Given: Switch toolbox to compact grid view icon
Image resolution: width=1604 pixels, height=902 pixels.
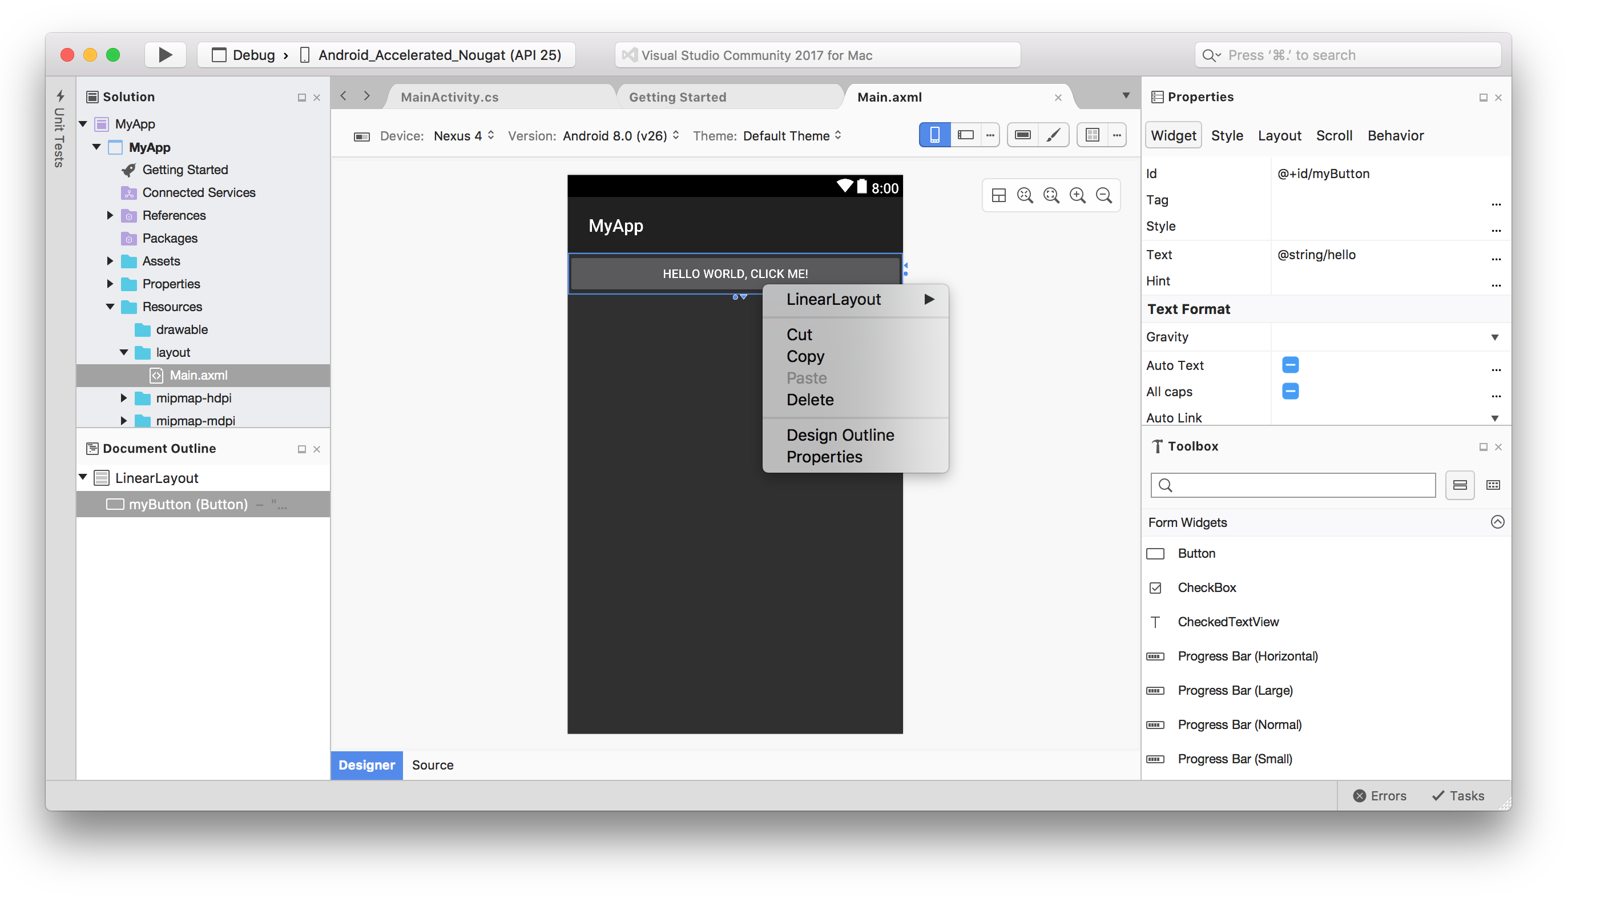Looking at the screenshot, I should [1493, 485].
